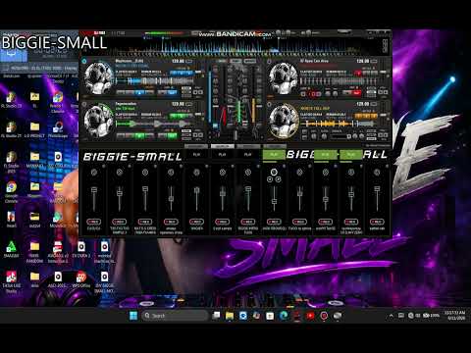This screenshot has width=471, height=353.
Task: Click the deck 1 spinning album jog wheel
Action: coord(98,77)
